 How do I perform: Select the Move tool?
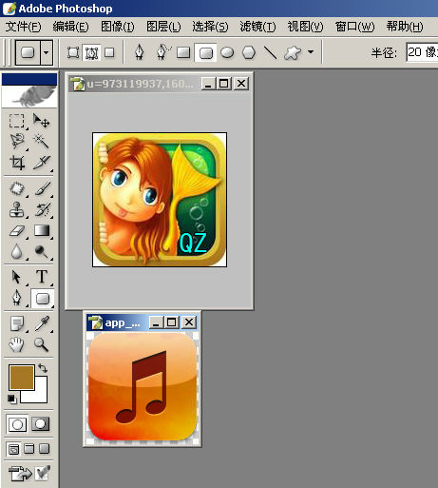pos(42,121)
